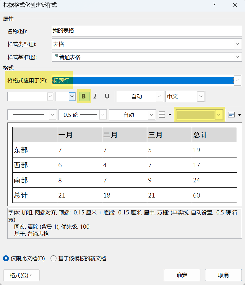Click the 名称 input field
The image size is (245, 285).
click(147, 31)
